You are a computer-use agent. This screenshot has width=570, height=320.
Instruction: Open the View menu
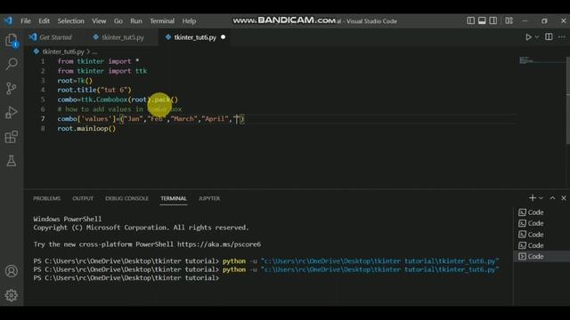click(99, 21)
